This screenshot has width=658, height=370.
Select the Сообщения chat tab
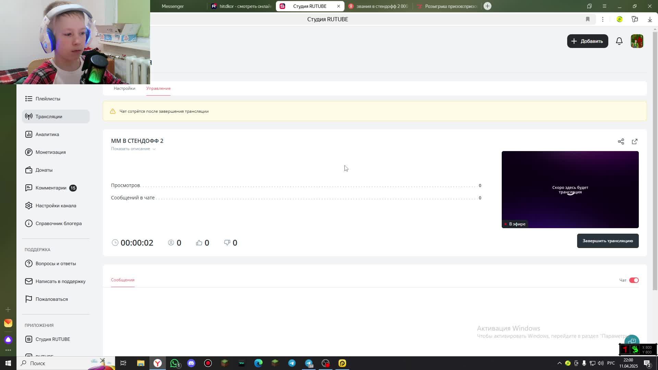coord(123,280)
